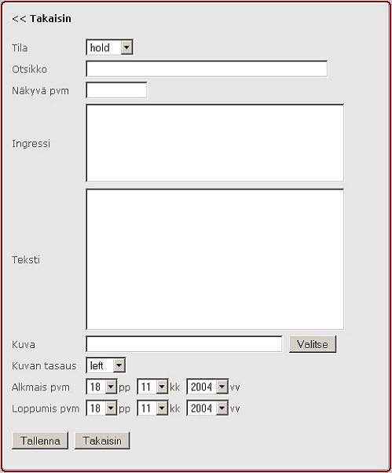392x473 pixels.
Task: Open the Alkmais pvm year dropdown
Action: (207, 387)
